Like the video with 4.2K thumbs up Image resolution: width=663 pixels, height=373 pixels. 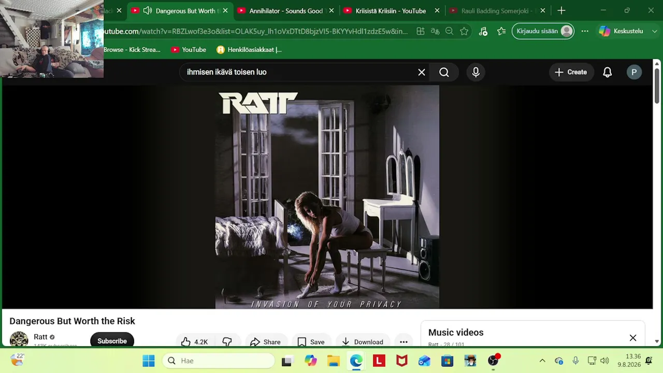[194, 342]
